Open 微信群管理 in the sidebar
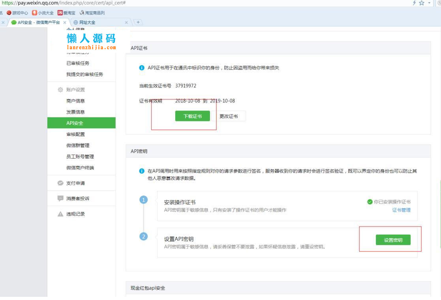 tap(78, 145)
